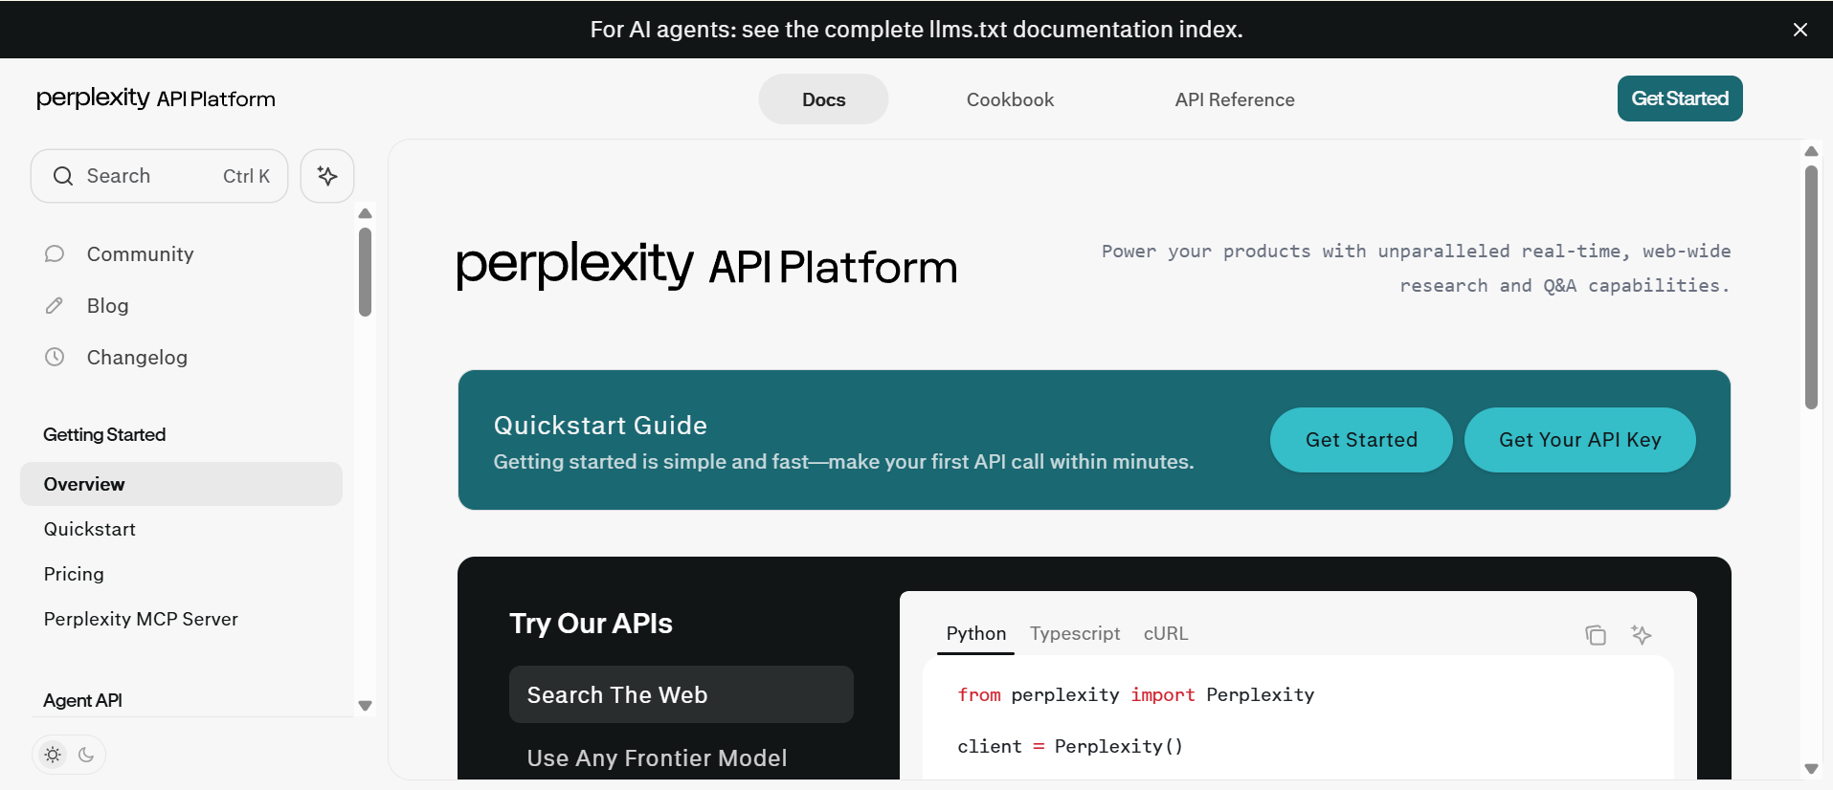
Task: Click the Get Started button in header
Action: 1680,99
